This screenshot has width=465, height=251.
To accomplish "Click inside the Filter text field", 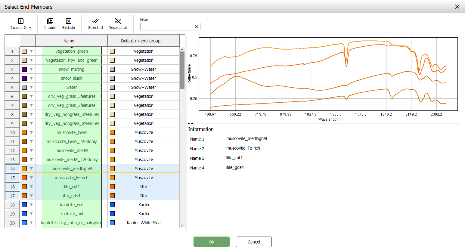I will [x=166, y=27].
